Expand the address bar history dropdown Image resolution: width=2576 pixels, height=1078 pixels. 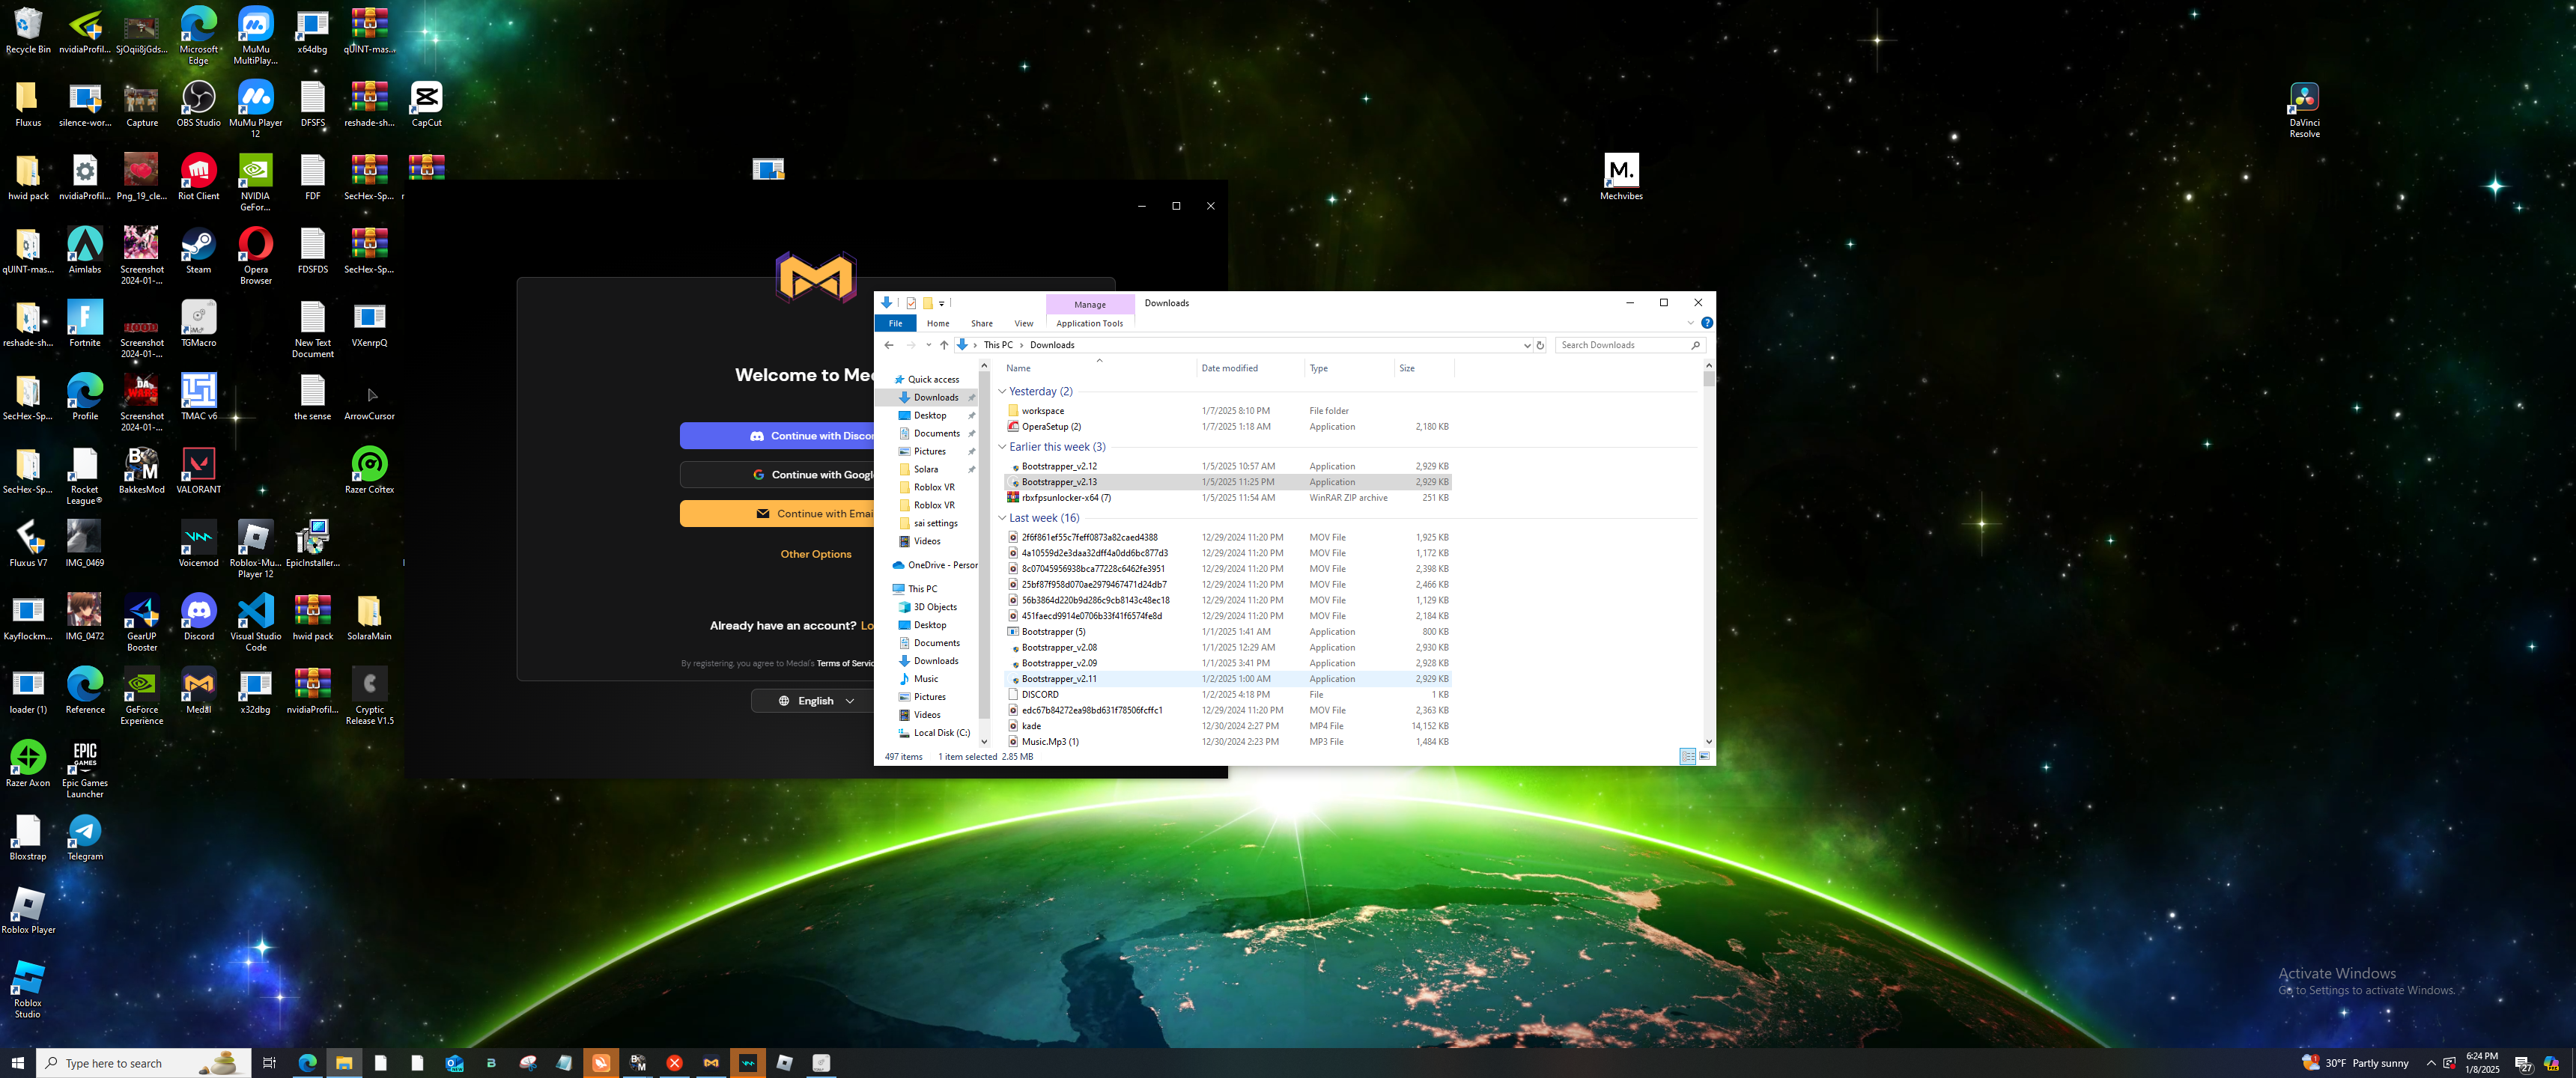pos(1526,345)
